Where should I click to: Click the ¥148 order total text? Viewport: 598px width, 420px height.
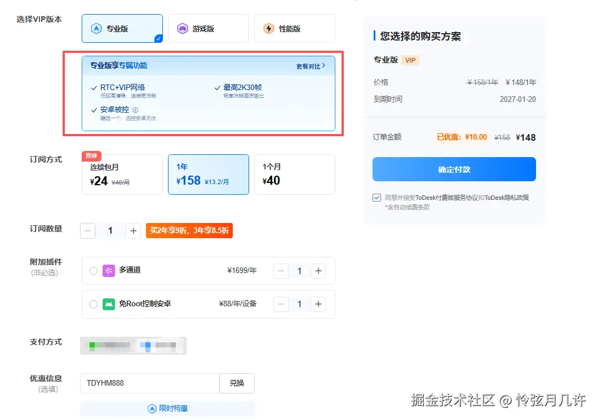pos(525,137)
